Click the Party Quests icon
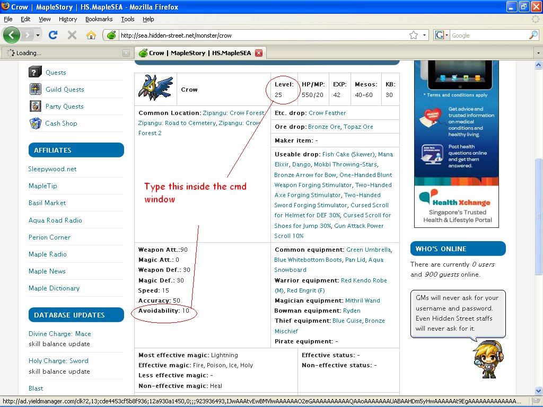The image size is (543, 407). 36,106
